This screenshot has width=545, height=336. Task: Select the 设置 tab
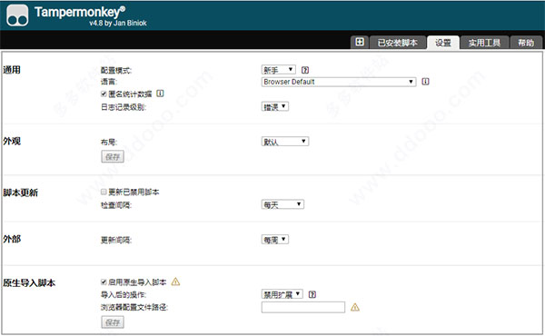click(x=443, y=43)
